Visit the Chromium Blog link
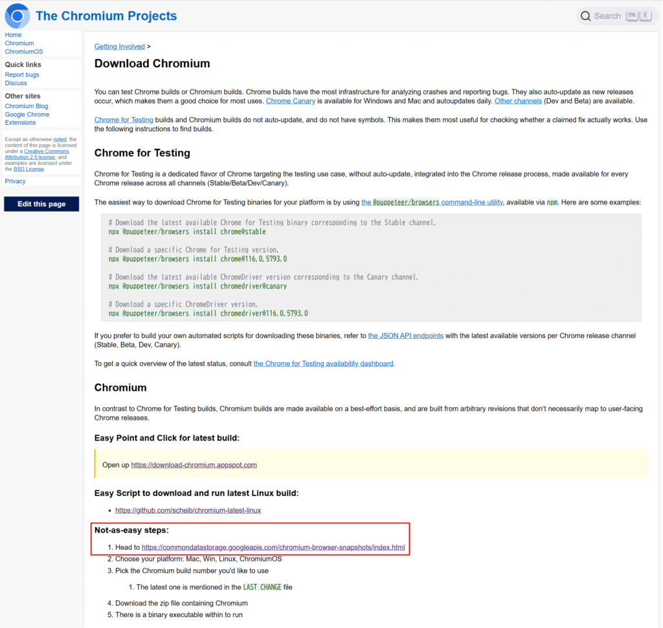Screen dimensions: 663x628 point(27,106)
